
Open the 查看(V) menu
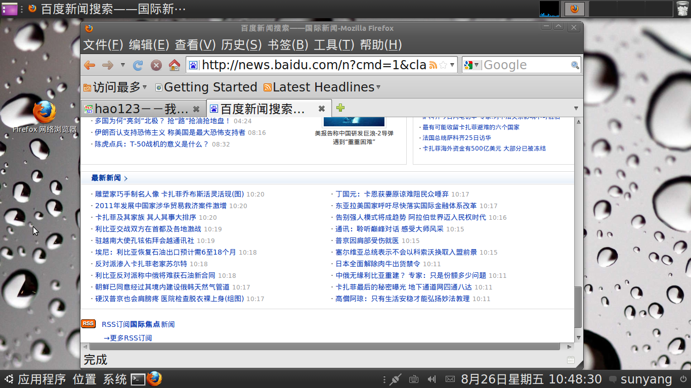(x=195, y=45)
